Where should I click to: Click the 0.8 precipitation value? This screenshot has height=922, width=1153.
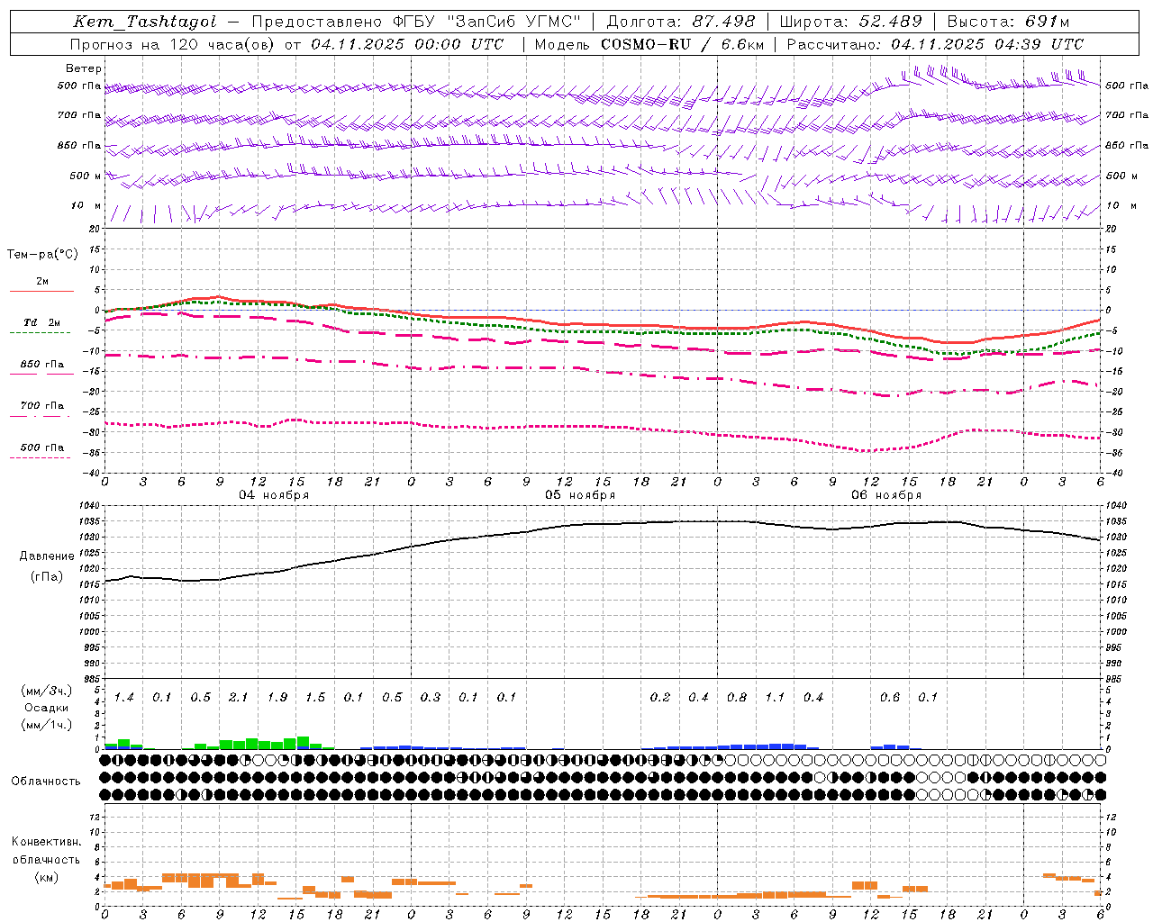(x=737, y=697)
